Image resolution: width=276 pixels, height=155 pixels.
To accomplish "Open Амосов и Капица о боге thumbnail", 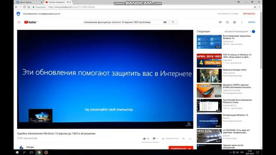I will click(209, 76).
